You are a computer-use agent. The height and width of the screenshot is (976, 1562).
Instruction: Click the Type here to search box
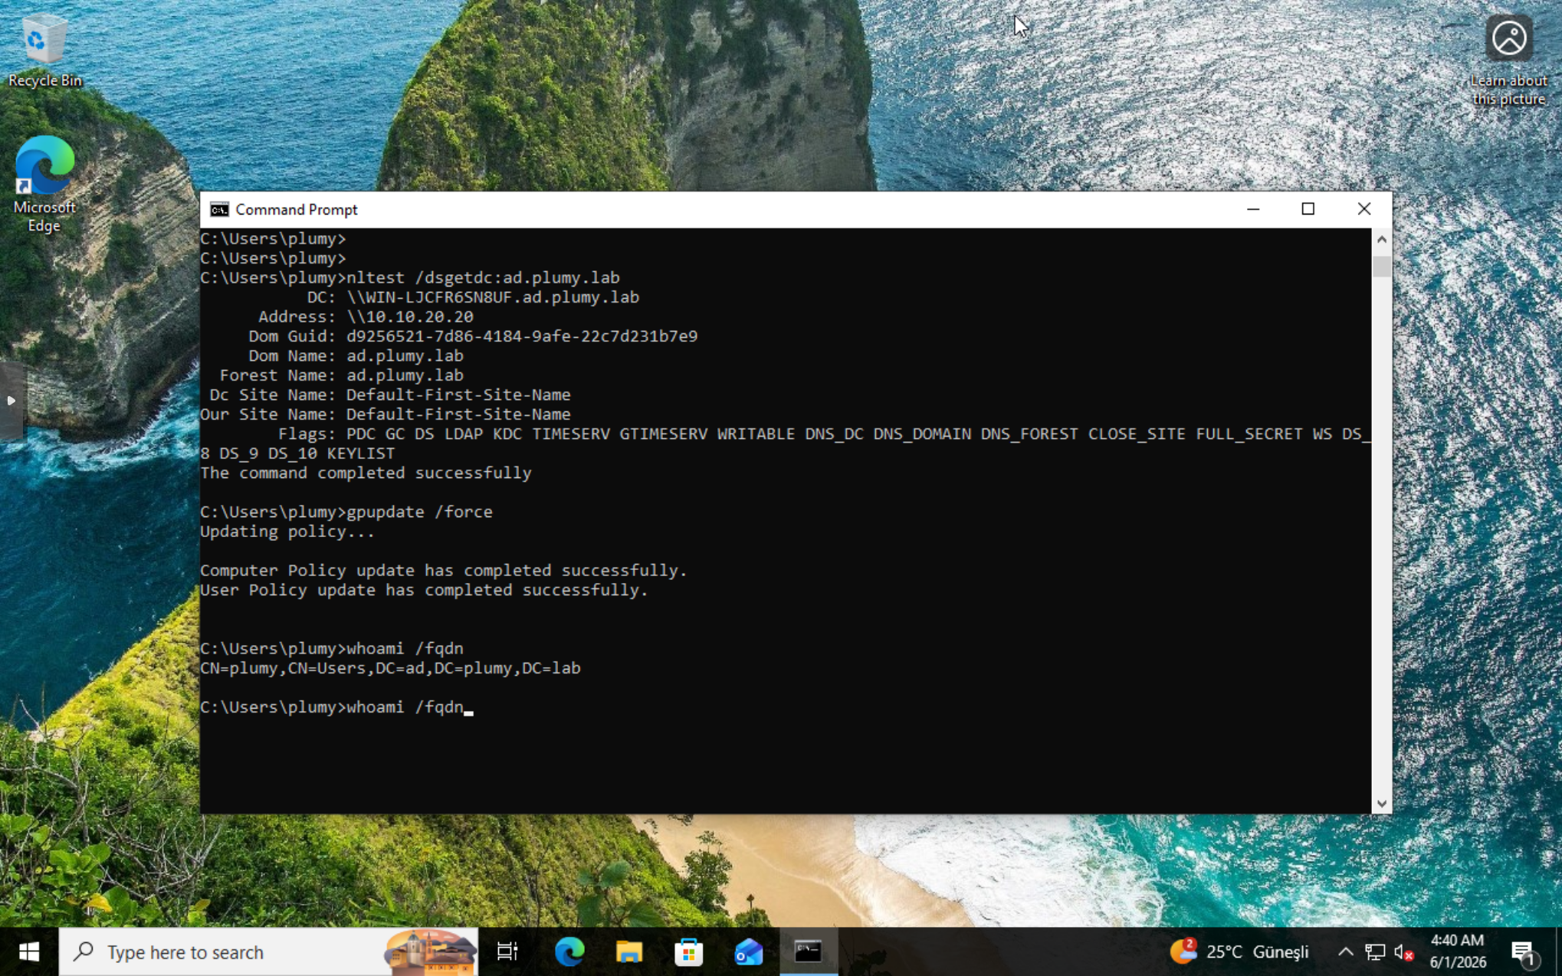(268, 951)
